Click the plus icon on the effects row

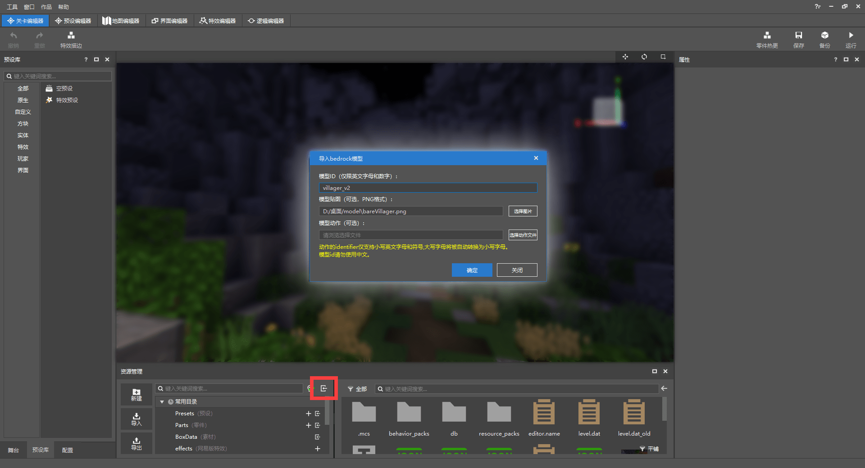[318, 449]
